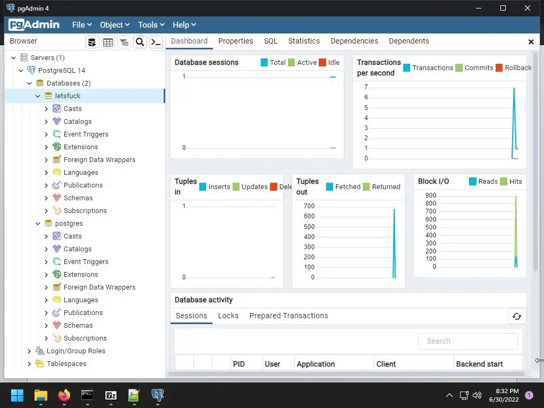
Task: Switch to the Dependents tab
Action: [409, 41]
